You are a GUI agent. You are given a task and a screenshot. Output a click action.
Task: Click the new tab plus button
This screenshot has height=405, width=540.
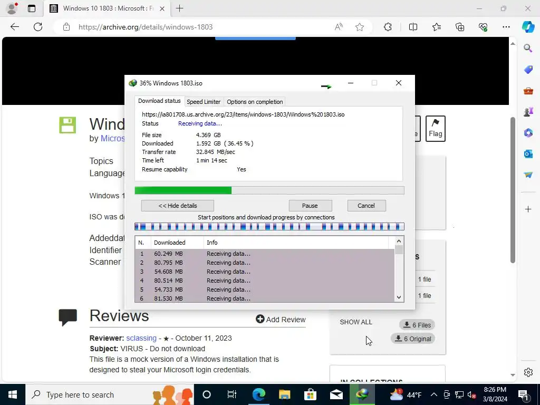click(x=179, y=8)
